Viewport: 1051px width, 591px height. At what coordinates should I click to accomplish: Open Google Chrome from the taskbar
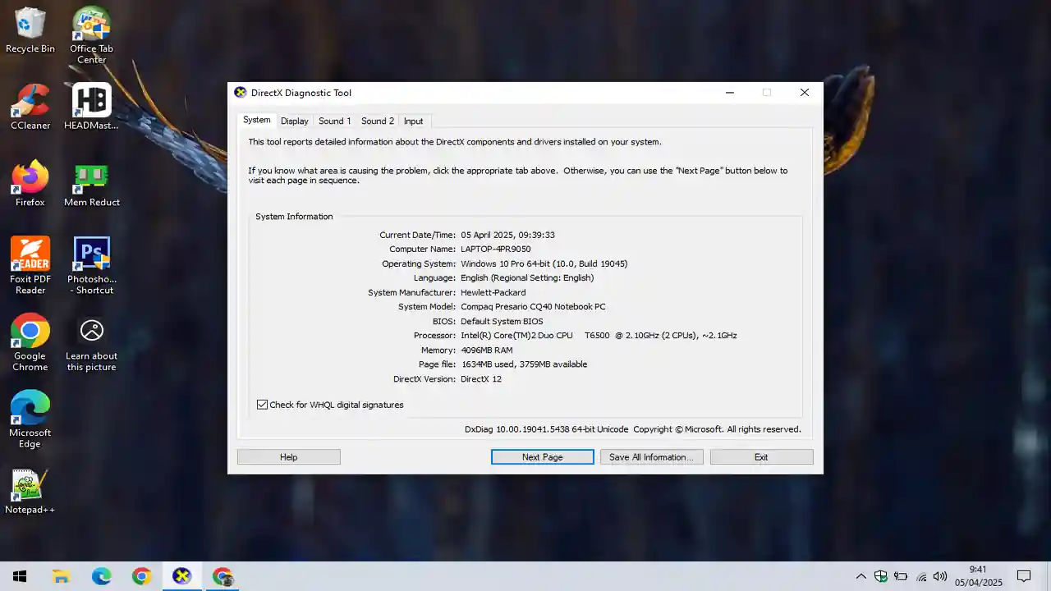coord(141,576)
